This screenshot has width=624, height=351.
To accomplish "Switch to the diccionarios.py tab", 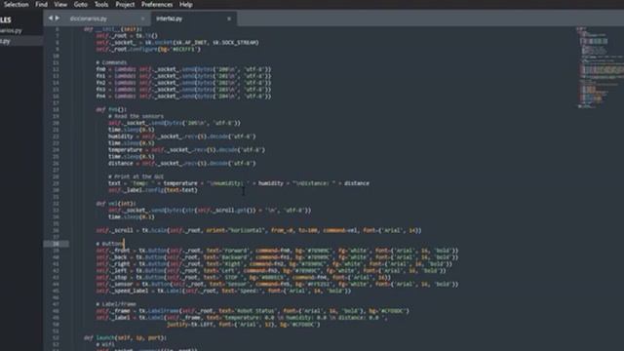I will click(x=89, y=19).
